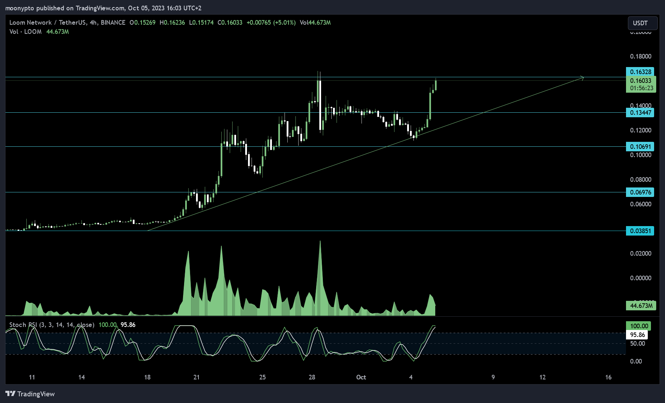This screenshot has width=665, height=403.
Task: Click the close value C0.16033
Action: tap(230, 22)
